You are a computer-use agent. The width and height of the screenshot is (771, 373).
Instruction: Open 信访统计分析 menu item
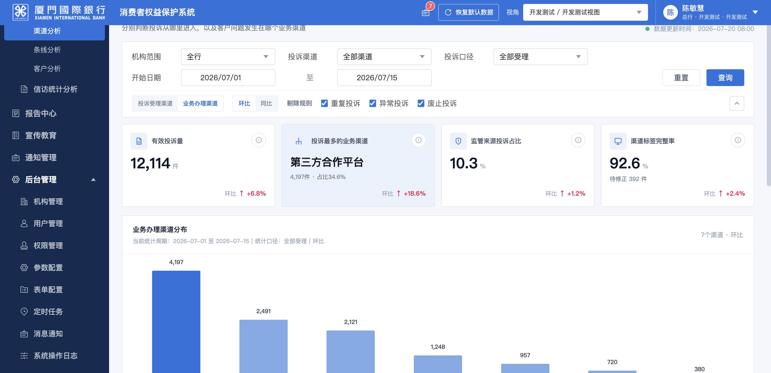[x=55, y=89]
